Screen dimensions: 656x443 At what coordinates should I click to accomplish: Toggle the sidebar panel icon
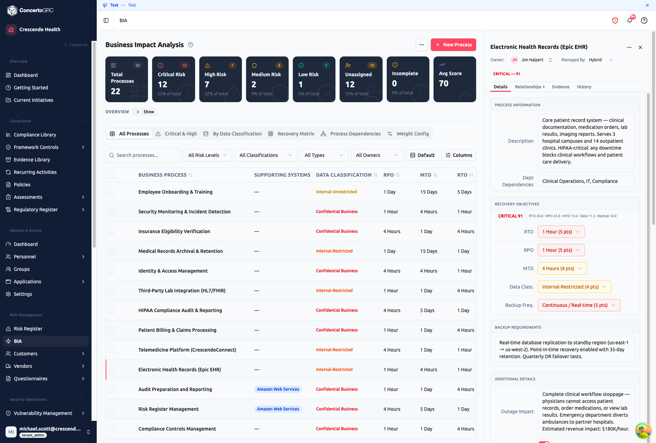pos(106,20)
